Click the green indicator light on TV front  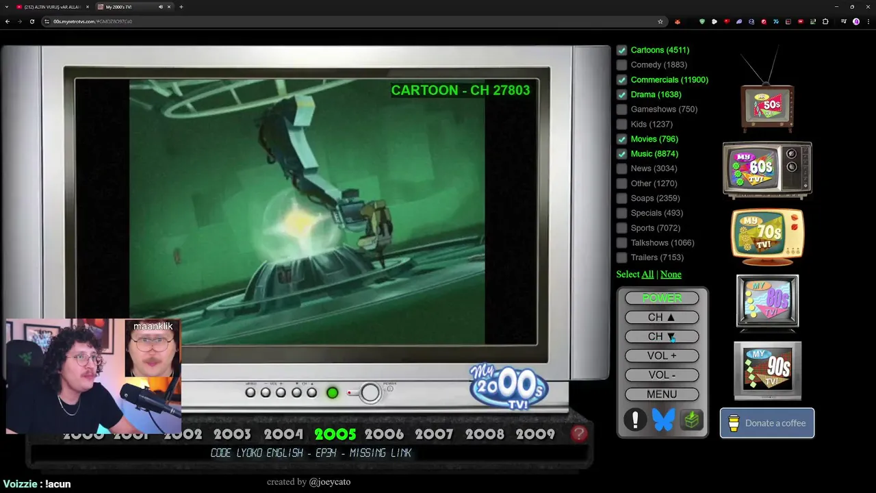tap(333, 392)
